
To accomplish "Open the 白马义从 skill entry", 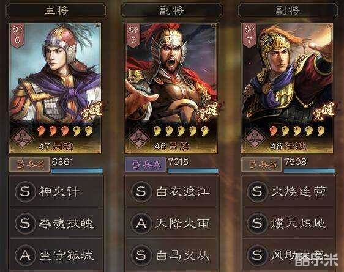I will click(x=172, y=255).
